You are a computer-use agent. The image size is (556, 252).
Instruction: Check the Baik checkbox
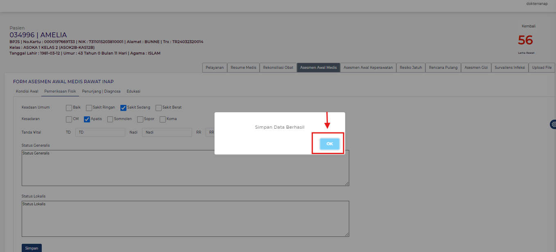(x=69, y=108)
